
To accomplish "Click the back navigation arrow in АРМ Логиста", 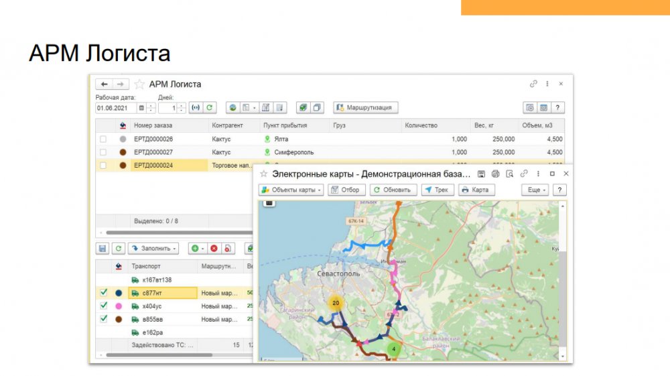I will tap(105, 84).
